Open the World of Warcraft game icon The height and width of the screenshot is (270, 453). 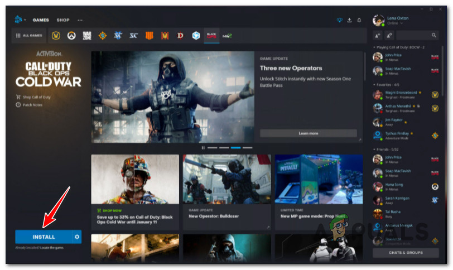56,35
